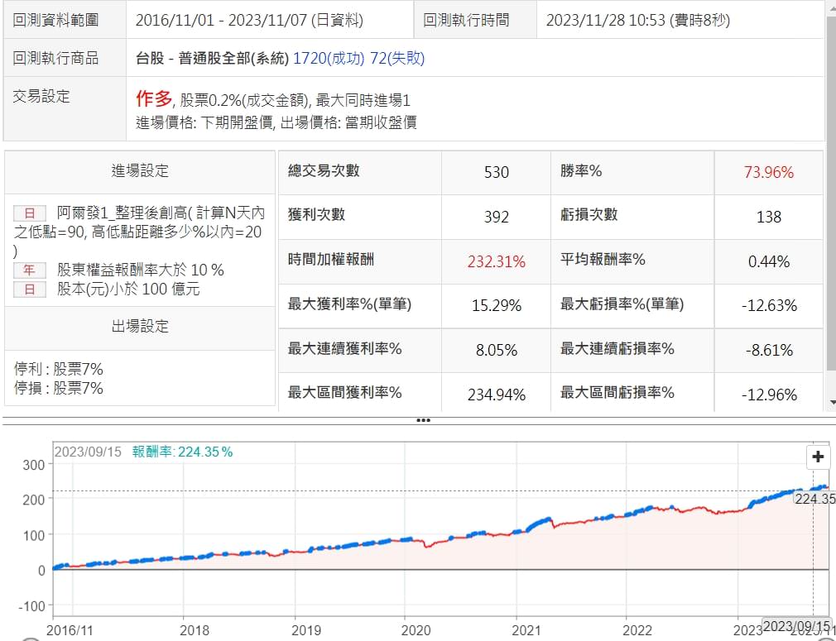The image size is (836, 641).
Task: Click the 日 badge beside 股本 condition
Action: (29, 289)
